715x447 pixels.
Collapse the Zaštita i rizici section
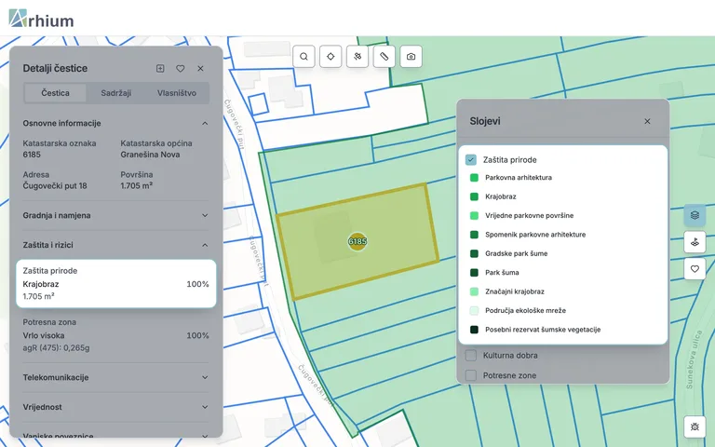115,245
